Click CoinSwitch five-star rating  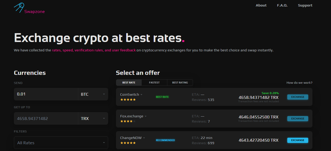pos(128,100)
